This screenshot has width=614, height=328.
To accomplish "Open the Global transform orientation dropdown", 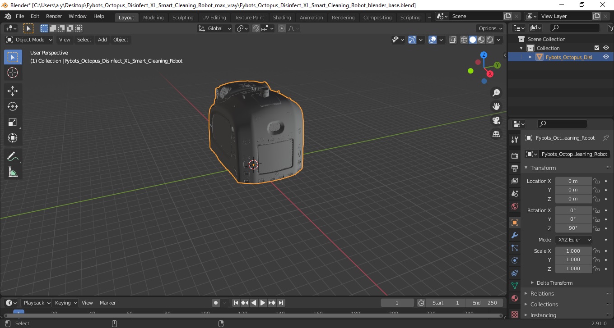I will (215, 28).
